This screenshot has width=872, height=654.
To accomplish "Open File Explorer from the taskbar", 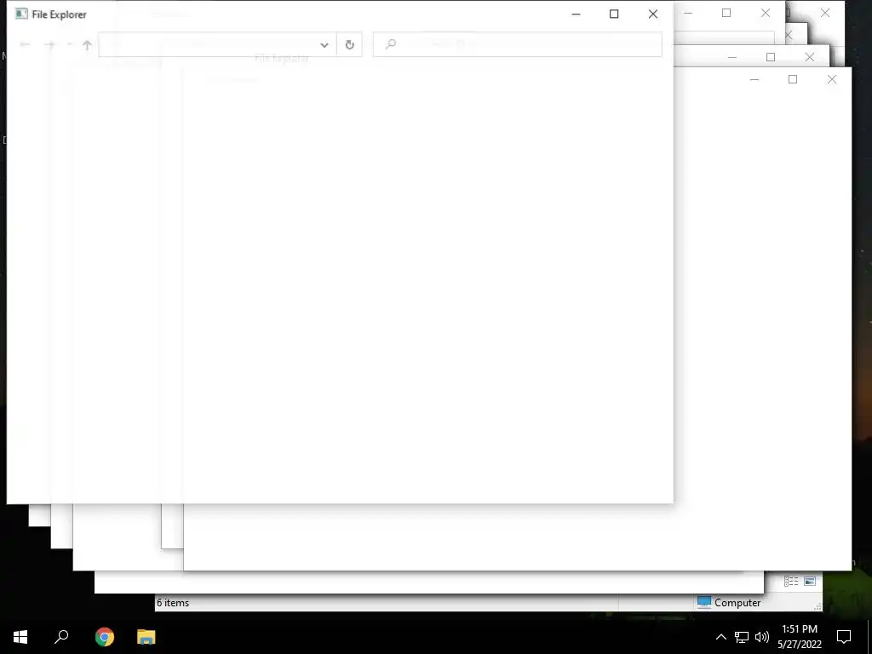I will (146, 637).
